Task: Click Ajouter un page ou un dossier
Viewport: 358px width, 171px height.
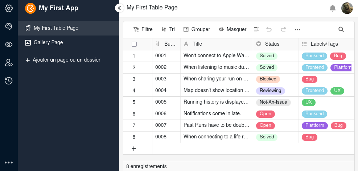Action: tap(63, 60)
